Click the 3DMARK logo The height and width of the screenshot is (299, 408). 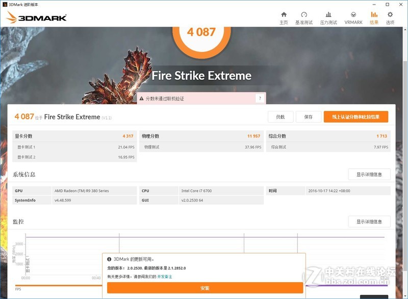coord(37,18)
